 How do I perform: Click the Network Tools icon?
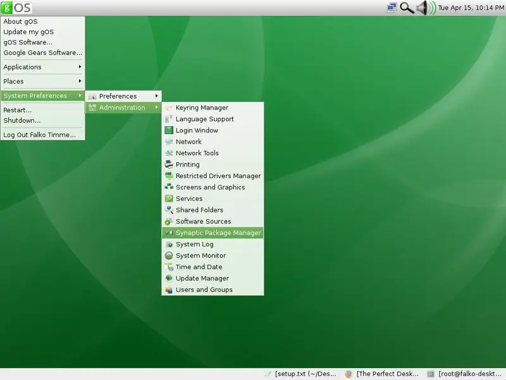[x=169, y=153]
